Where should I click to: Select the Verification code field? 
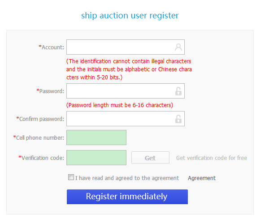click(x=96, y=158)
